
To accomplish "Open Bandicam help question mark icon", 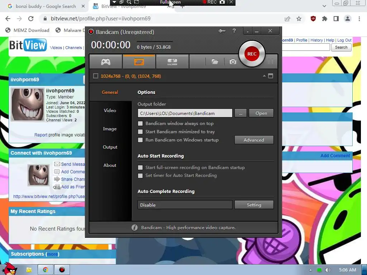I will [x=234, y=31].
